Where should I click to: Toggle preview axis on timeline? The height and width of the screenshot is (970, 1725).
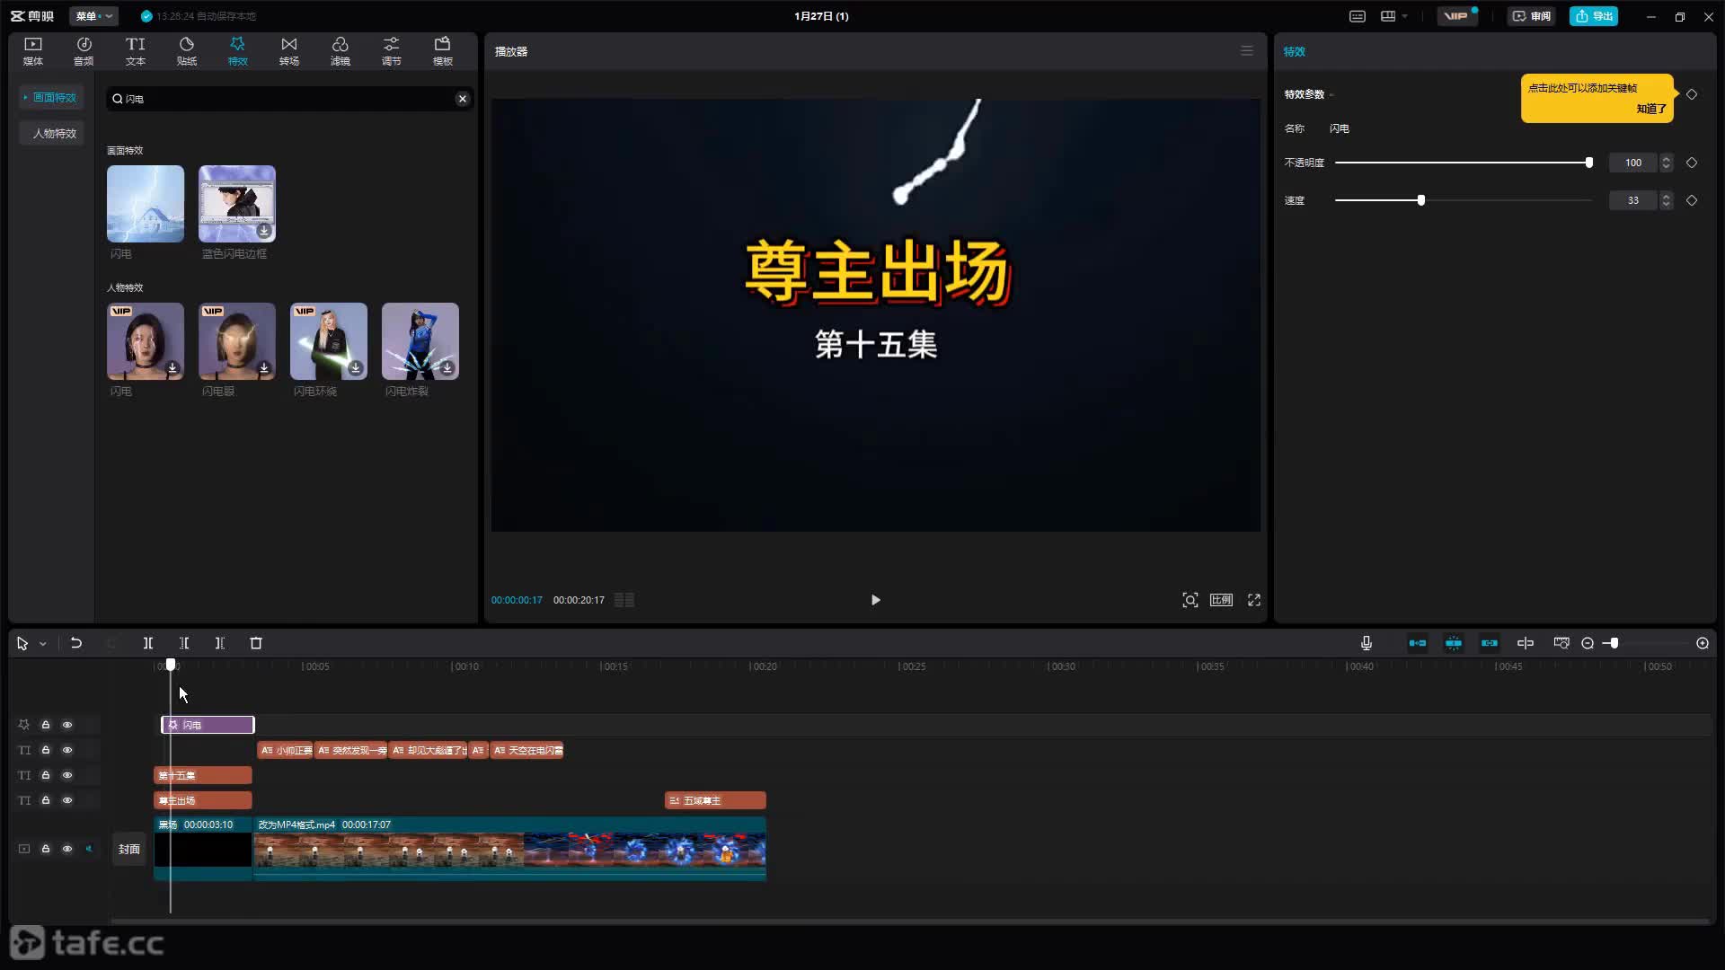[x=1526, y=643]
